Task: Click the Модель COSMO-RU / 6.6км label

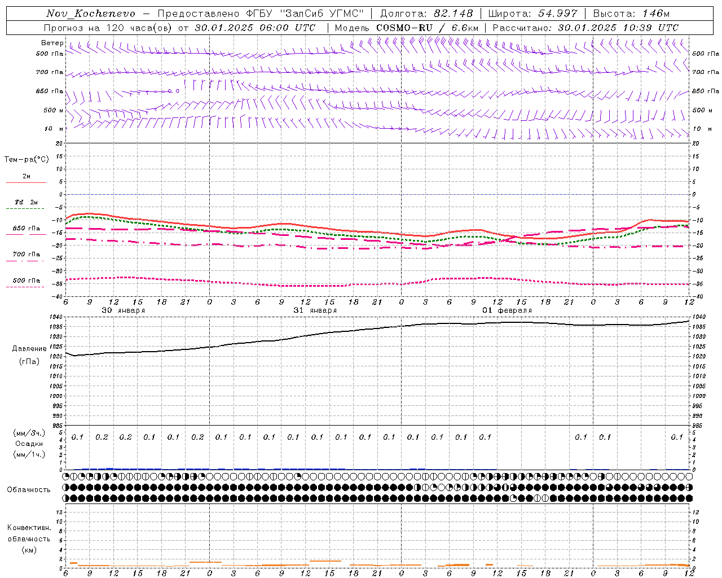Action: point(407,28)
